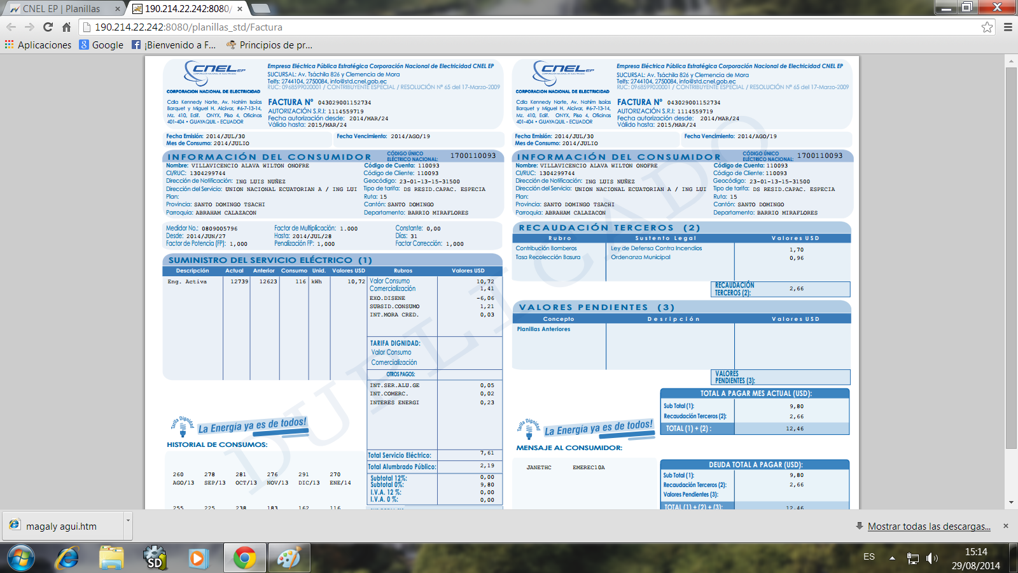Click the page scrollbar up arrow
The image size is (1018, 573).
coord(1012,62)
